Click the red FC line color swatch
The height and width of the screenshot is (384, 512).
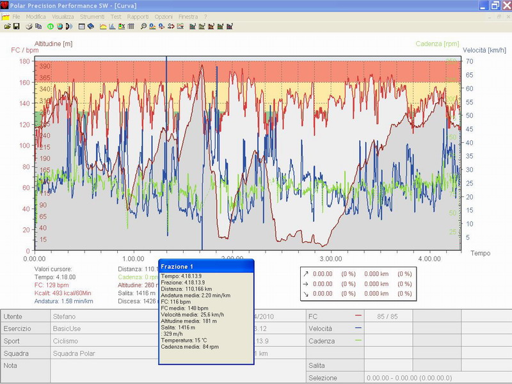(x=358, y=316)
